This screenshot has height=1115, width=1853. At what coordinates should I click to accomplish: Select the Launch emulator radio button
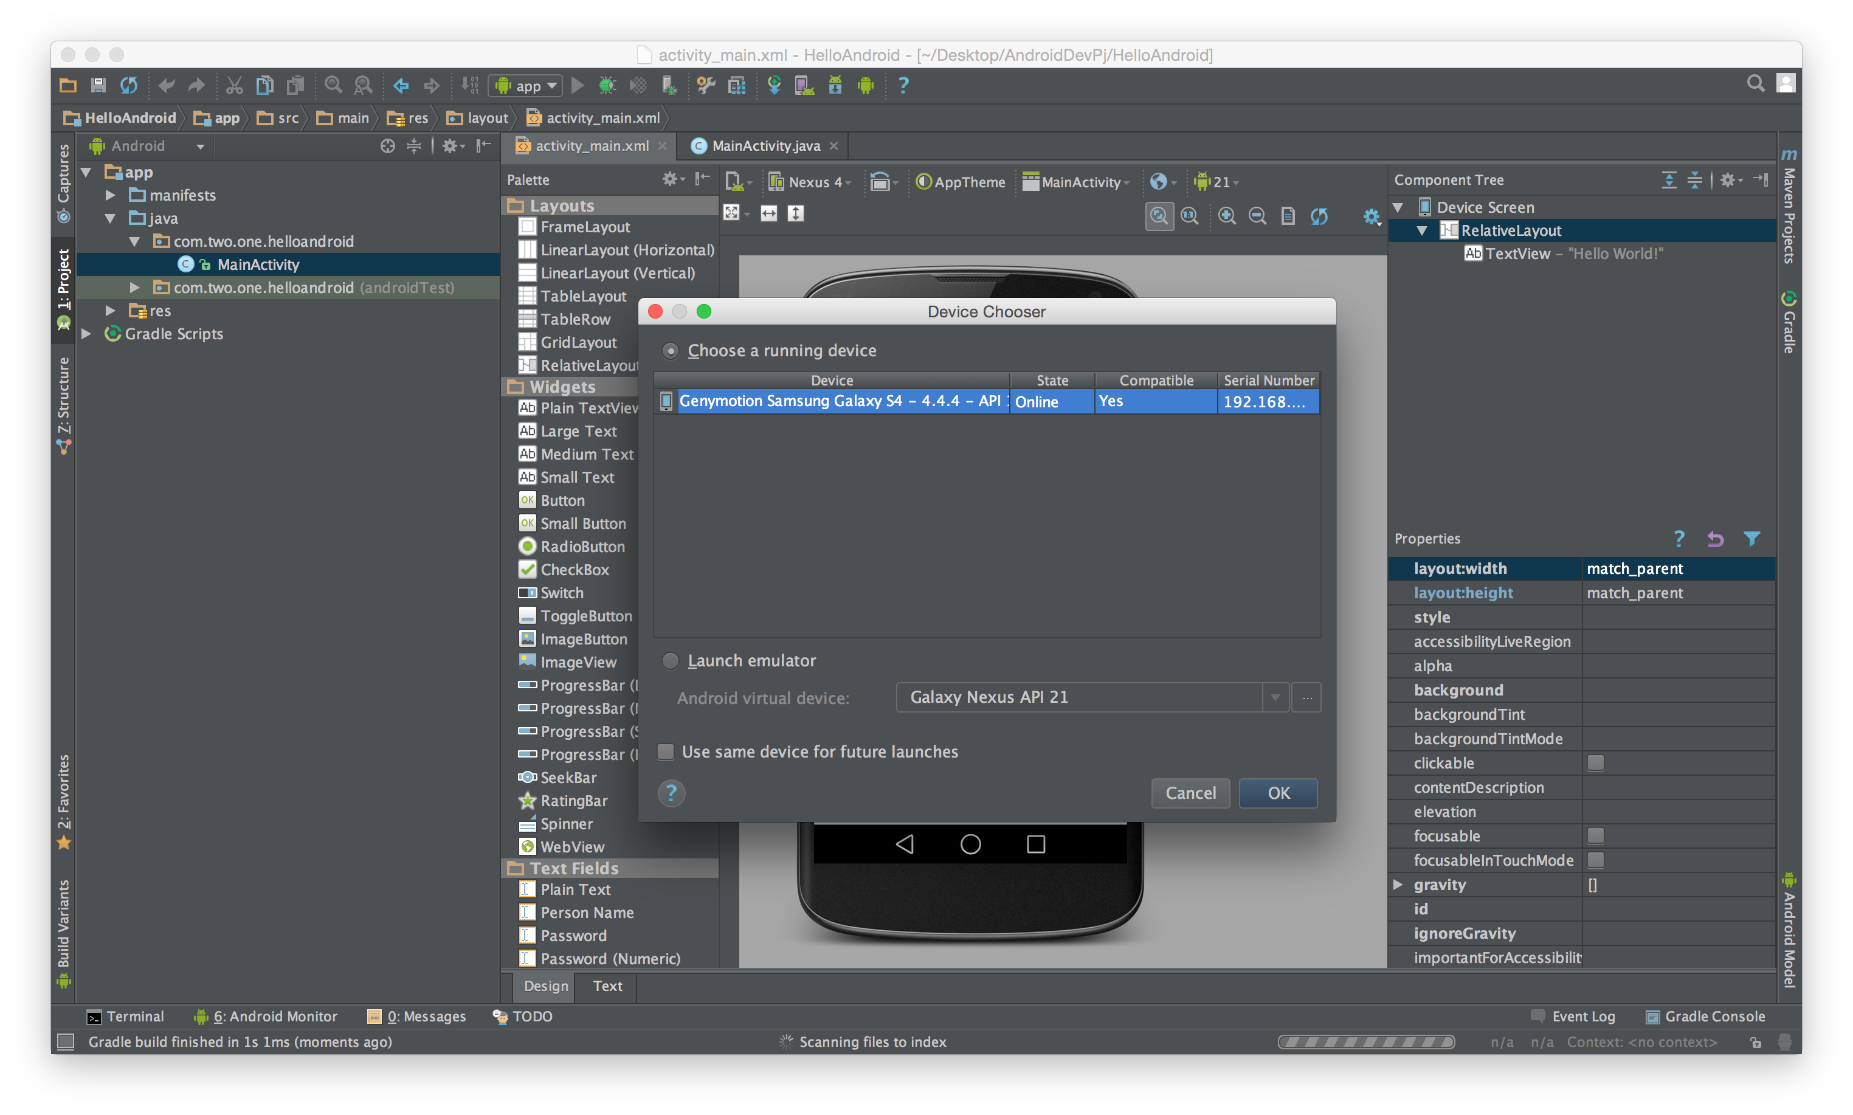coord(670,661)
